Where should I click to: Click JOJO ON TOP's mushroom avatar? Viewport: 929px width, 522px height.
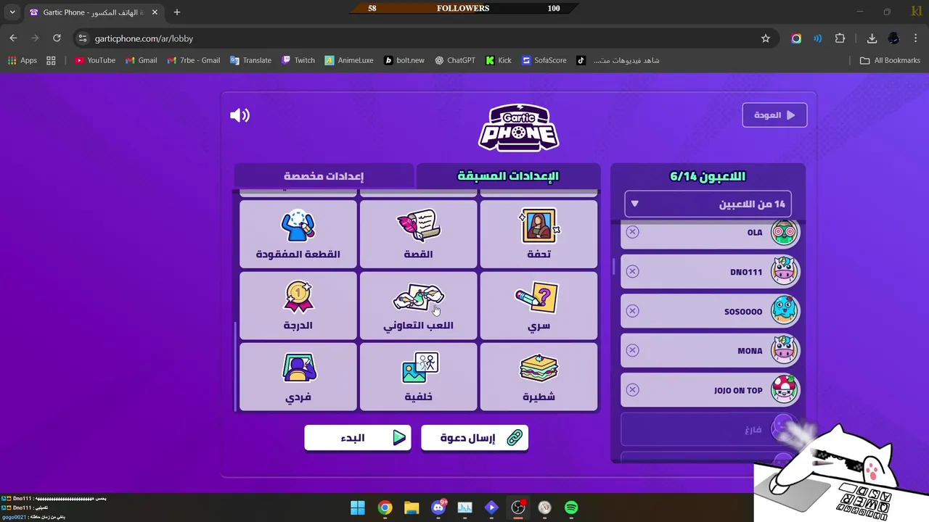click(x=784, y=390)
